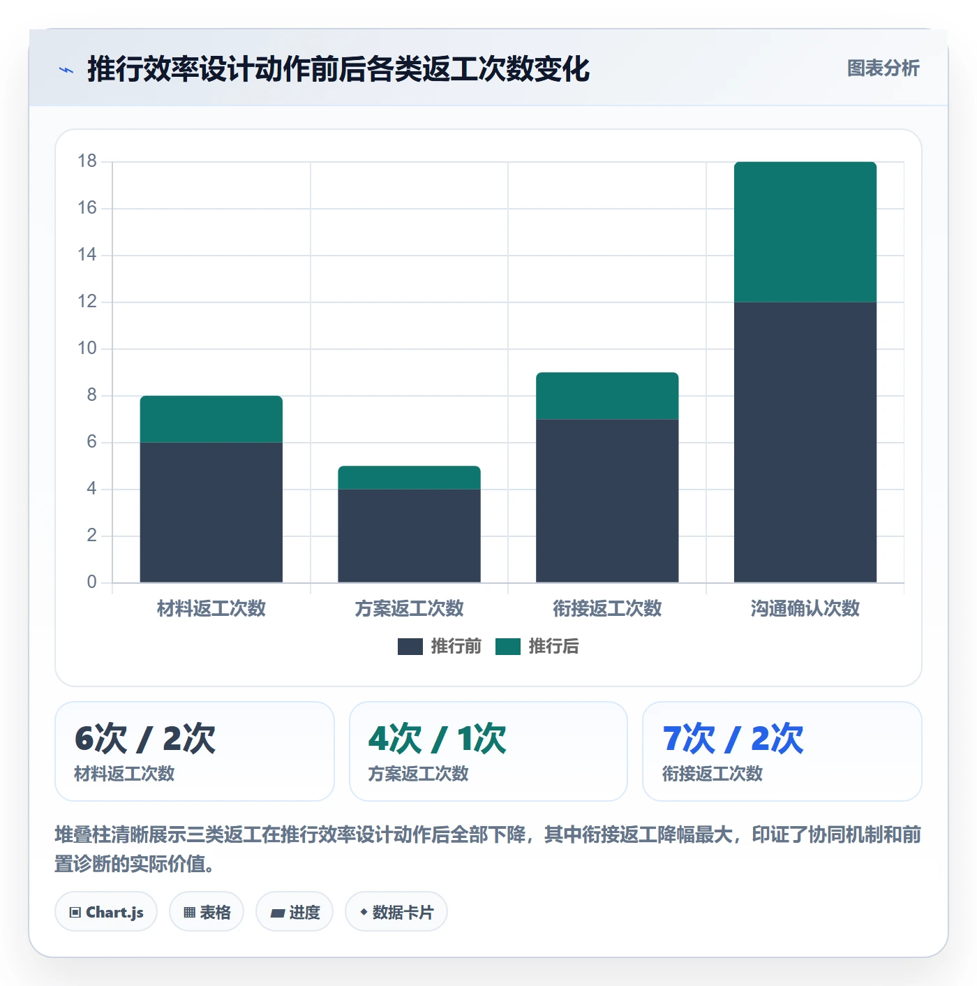Click the summary paragraph starting 堆叠柱清晰展示

pos(488,848)
